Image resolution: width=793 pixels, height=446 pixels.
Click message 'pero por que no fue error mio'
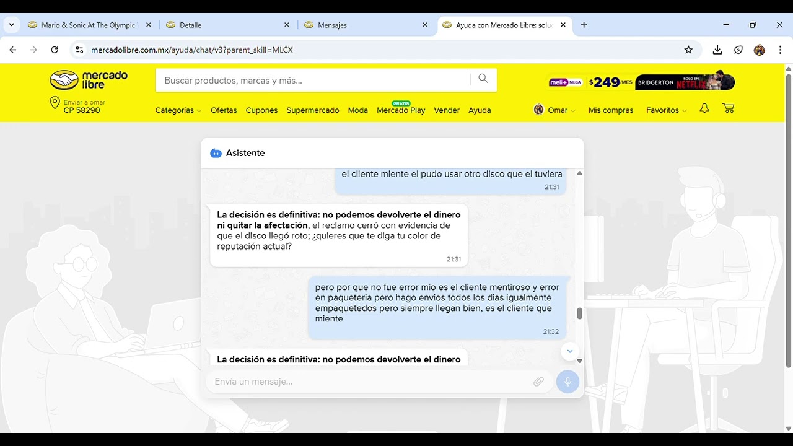pos(437,308)
